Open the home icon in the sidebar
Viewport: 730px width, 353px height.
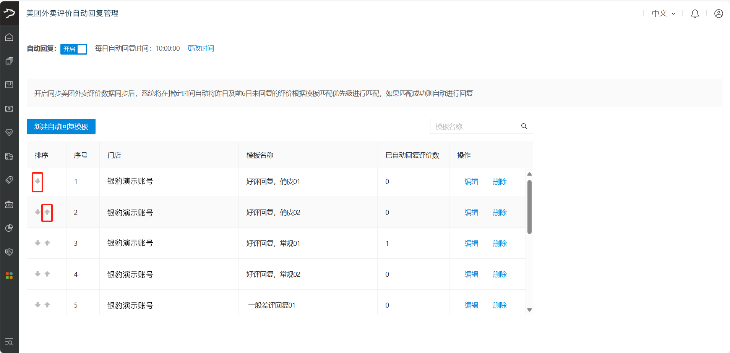click(9, 37)
